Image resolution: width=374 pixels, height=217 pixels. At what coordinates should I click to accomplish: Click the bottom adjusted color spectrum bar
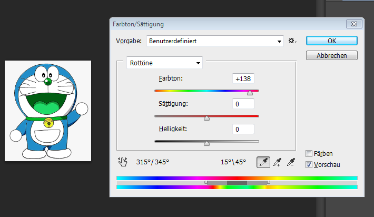237,187
